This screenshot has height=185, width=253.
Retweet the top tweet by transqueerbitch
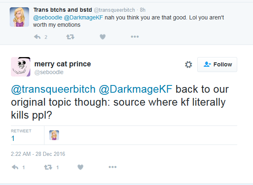[x=70, y=37]
